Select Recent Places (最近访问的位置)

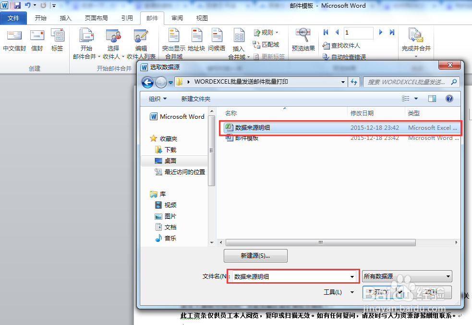pyautogui.click(x=180, y=172)
